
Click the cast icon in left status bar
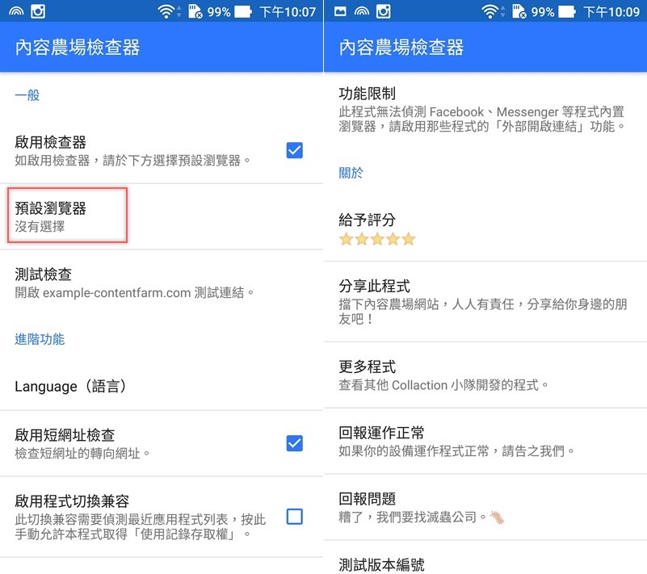(16, 11)
